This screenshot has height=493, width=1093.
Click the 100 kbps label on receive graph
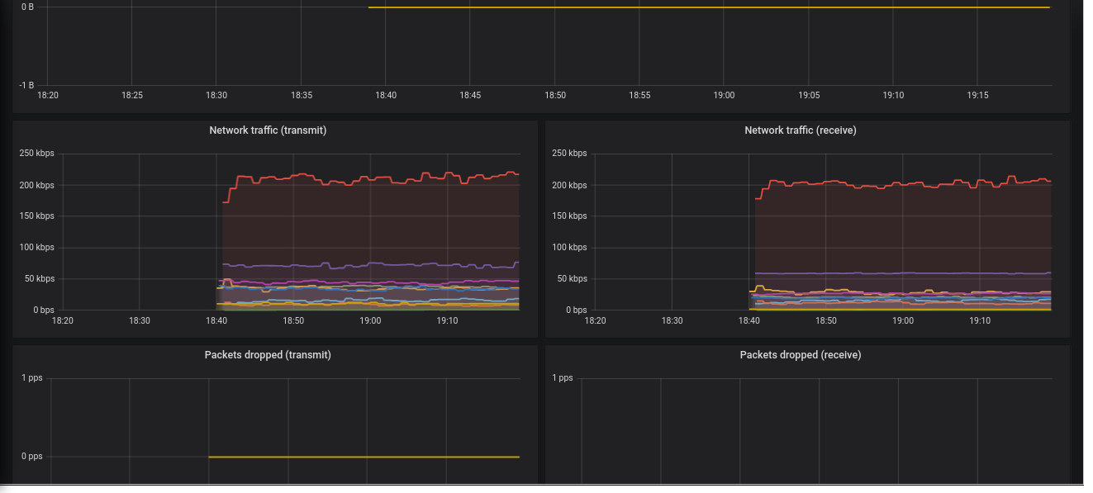(x=569, y=248)
